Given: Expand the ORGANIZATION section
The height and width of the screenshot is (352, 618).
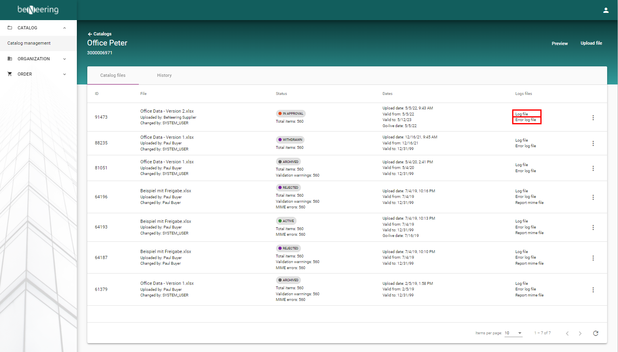Looking at the screenshot, I should click(x=64, y=59).
